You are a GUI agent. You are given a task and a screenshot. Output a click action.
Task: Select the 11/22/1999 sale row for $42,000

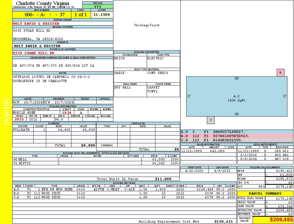tap(208, 151)
